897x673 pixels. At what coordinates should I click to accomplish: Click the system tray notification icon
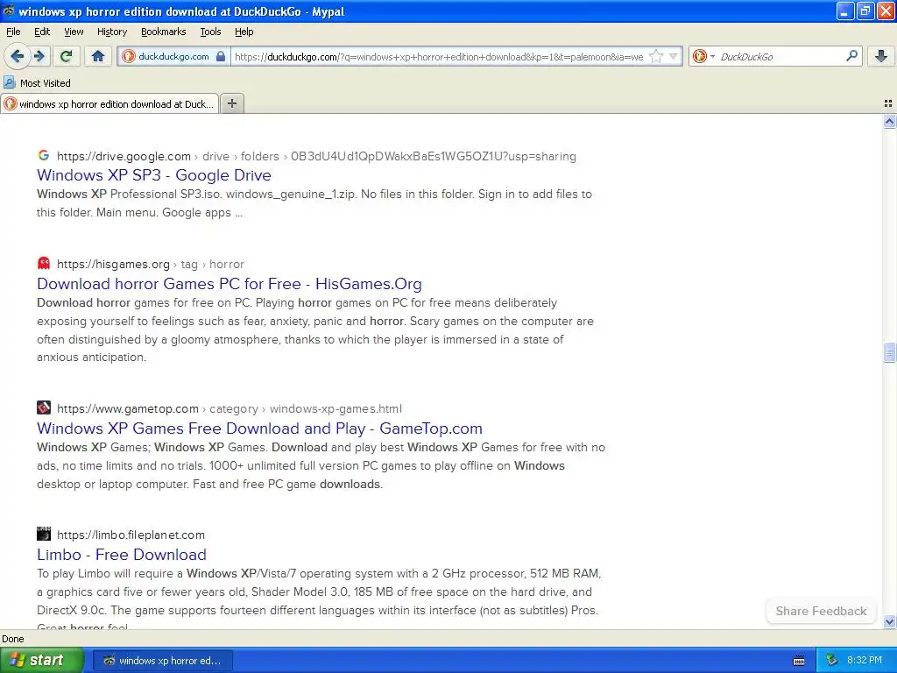832,661
